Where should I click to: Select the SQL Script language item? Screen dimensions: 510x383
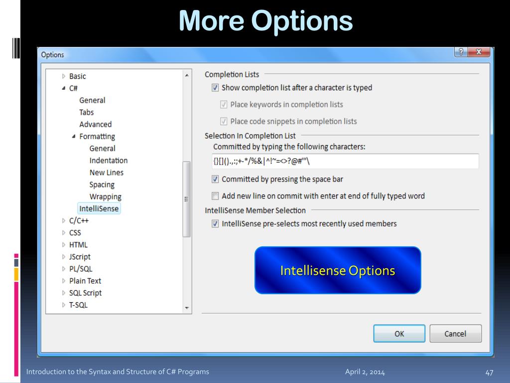click(86, 293)
